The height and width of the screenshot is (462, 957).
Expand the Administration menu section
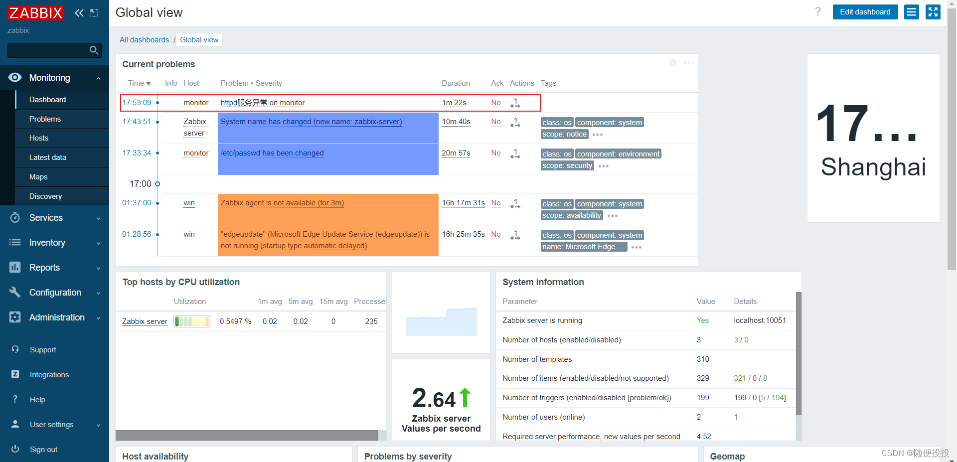click(98, 318)
